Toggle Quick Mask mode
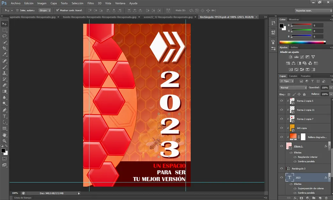The width and height of the screenshot is (333, 200). point(4,159)
